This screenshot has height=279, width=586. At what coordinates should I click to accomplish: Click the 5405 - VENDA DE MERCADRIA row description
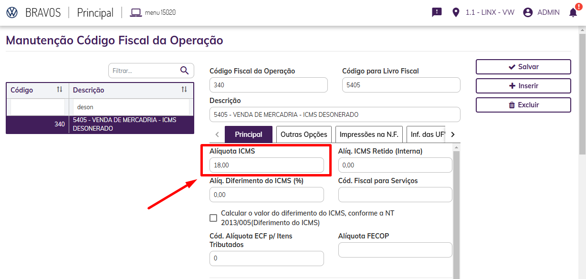coord(125,124)
